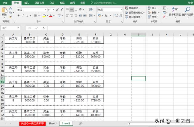Open borders dropdown arrow

(x=39, y=16)
